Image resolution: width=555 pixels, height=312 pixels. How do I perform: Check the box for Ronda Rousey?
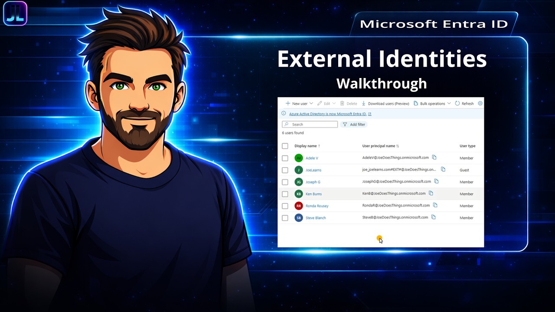click(285, 206)
